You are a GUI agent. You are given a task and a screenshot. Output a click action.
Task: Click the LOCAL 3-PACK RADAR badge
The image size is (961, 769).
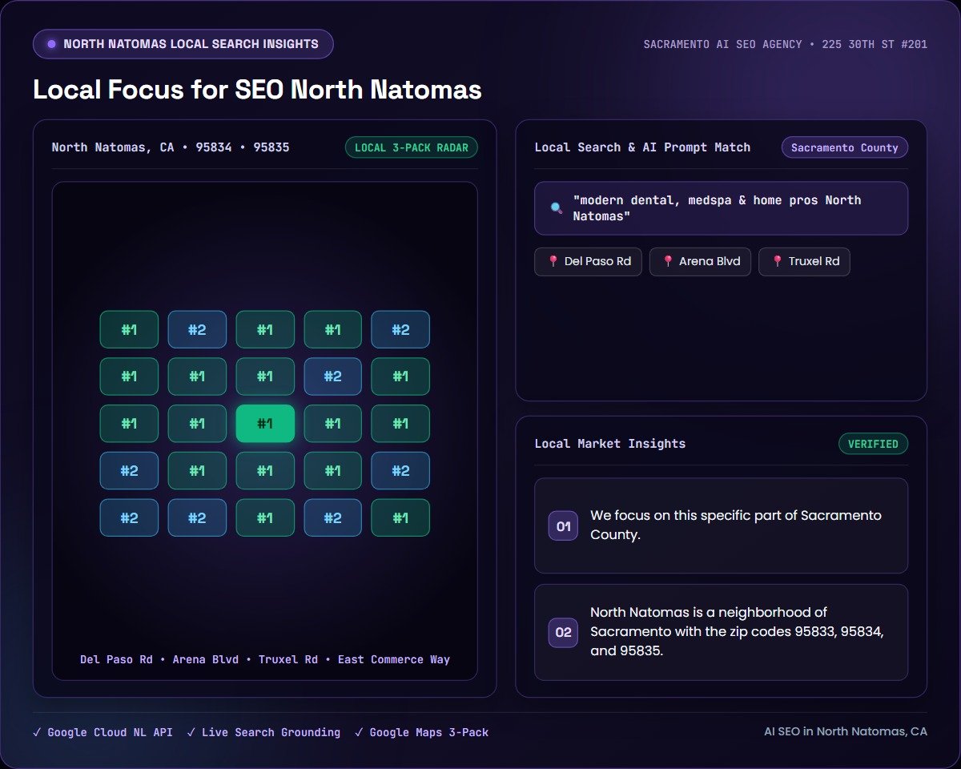pyautogui.click(x=412, y=147)
